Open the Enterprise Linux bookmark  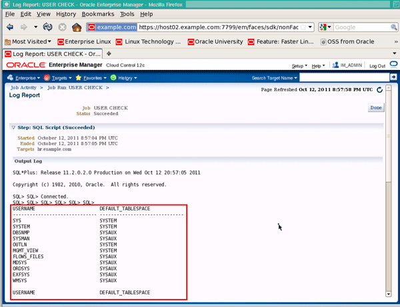(x=85, y=41)
